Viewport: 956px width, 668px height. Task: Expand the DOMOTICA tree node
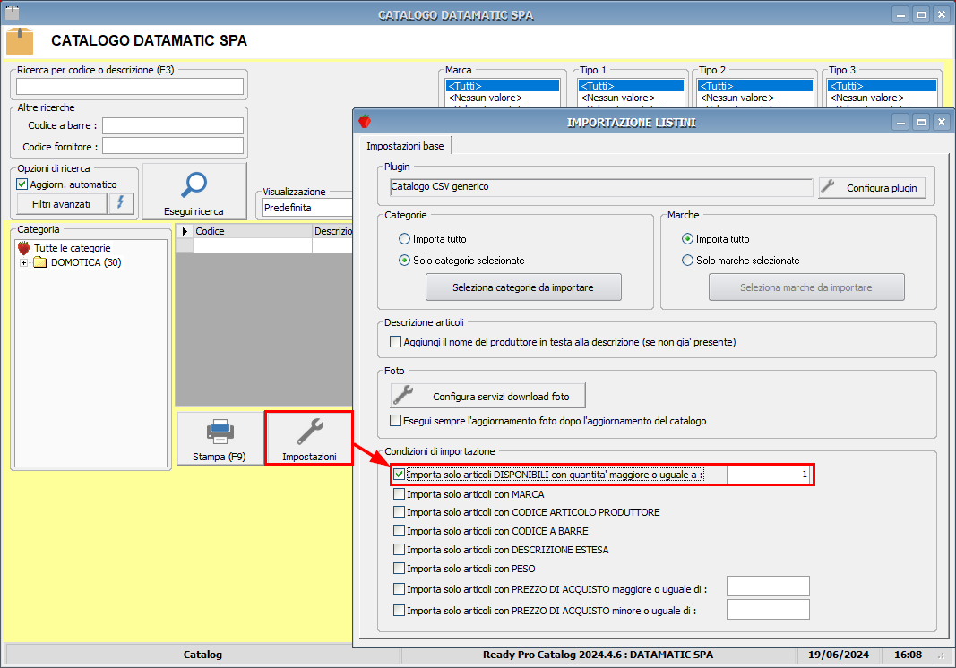[24, 262]
